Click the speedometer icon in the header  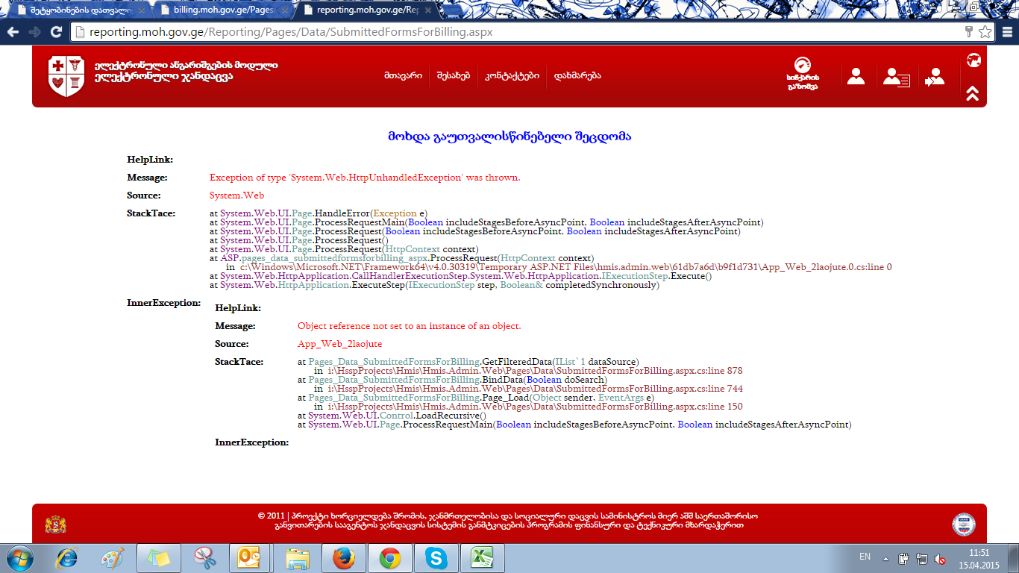coord(802,66)
